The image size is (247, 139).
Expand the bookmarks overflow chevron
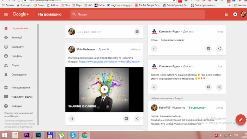point(230,5)
